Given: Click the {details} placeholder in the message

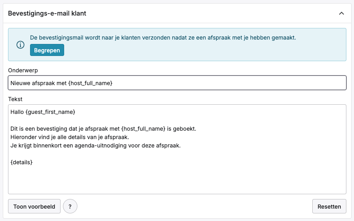Looking at the screenshot, I should point(22,162).
